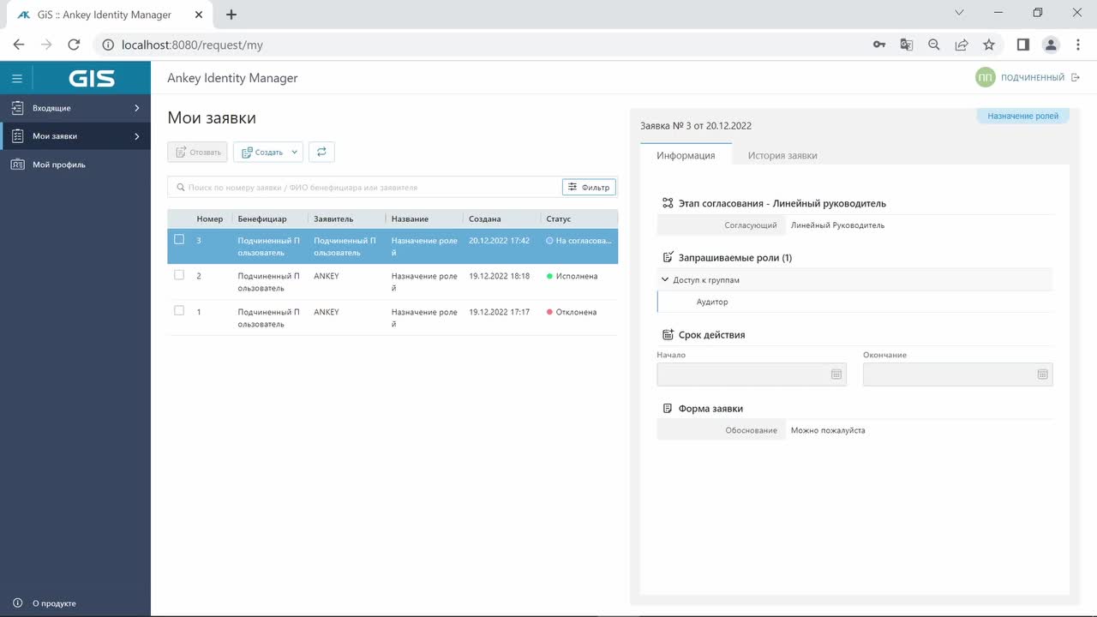Check the checkbox for request 1
The width and height of the screenshot is (1097, 617).
point(179,310)
